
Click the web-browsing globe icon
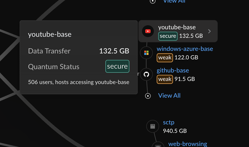pos(158,145)
